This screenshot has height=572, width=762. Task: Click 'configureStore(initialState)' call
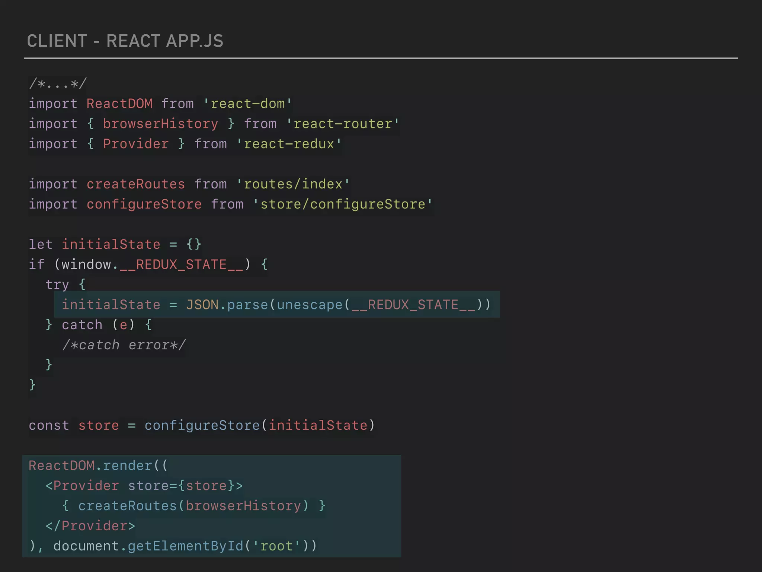(x=260, y=425)
